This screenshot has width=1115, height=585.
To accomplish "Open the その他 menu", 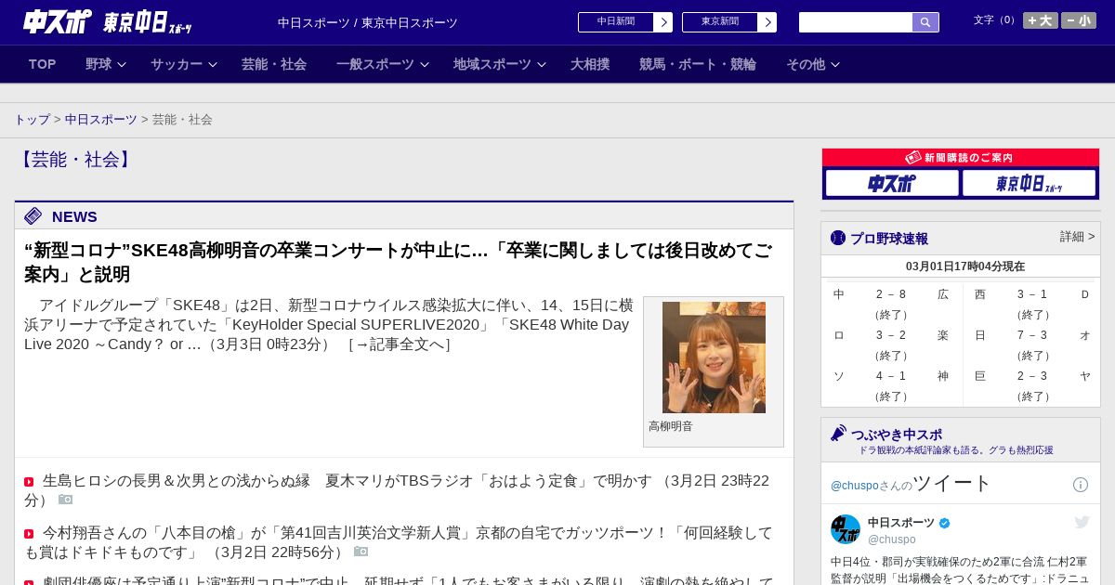I will (806, 64).
